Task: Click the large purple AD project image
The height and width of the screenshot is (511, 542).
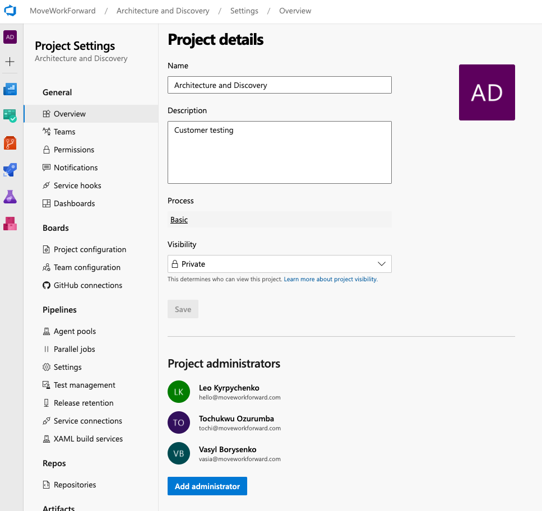Action: tap(487, 92)
